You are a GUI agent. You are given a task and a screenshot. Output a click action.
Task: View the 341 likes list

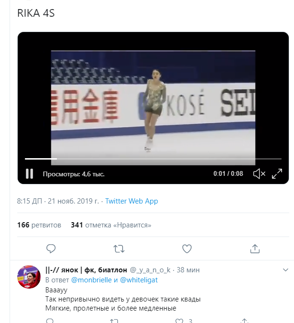tap(111, 225)
